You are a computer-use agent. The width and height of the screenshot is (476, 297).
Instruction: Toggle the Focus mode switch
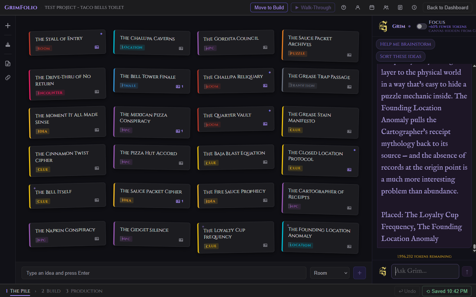[422, 26]
